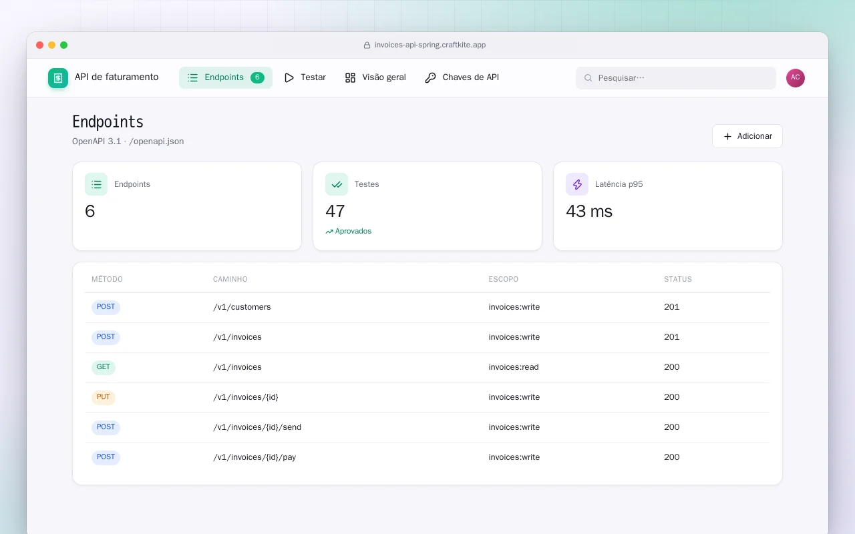Click the POST badge for the /v1/invoices row
The image size is (855, 534).
point(106,337)
